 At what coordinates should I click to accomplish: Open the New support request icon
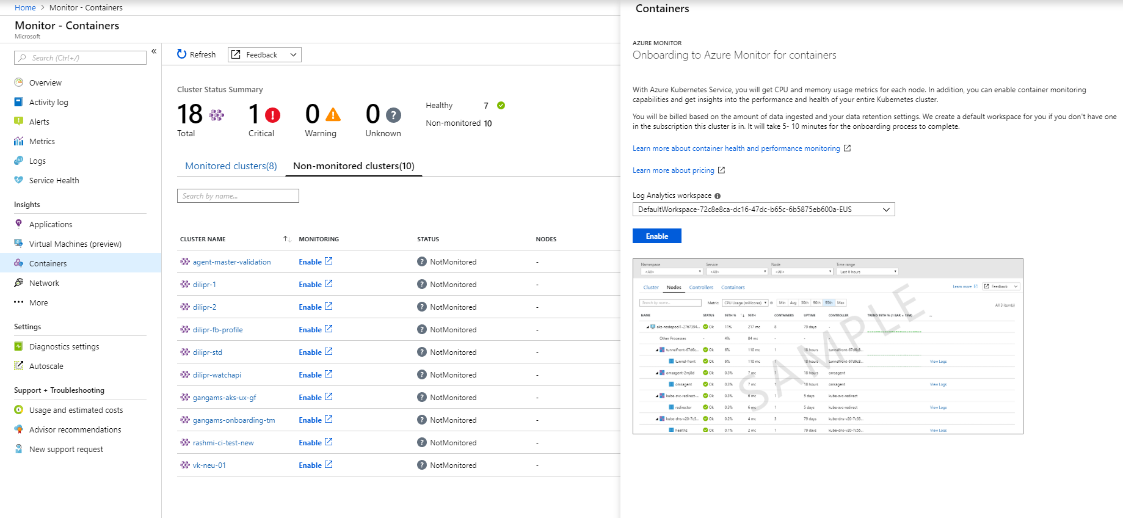pyautogui.click(x=18, y=449)
